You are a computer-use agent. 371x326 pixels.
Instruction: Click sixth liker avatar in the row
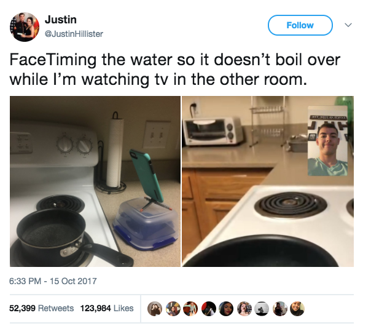click(x=244, y=308)
